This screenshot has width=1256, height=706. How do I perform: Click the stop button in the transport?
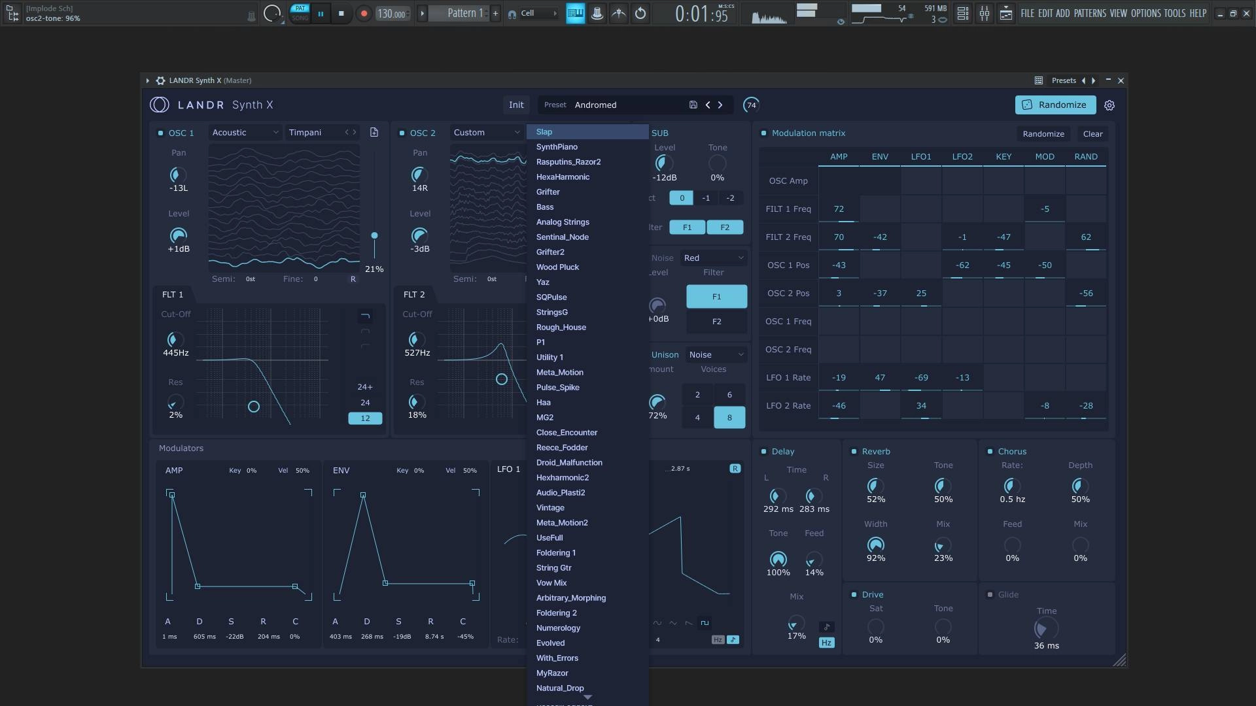coord(341,13)
